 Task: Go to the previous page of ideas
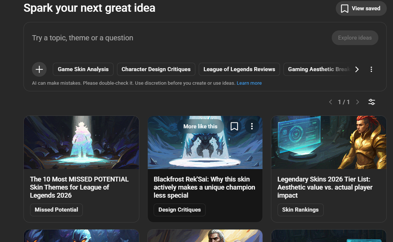(330, 102)
